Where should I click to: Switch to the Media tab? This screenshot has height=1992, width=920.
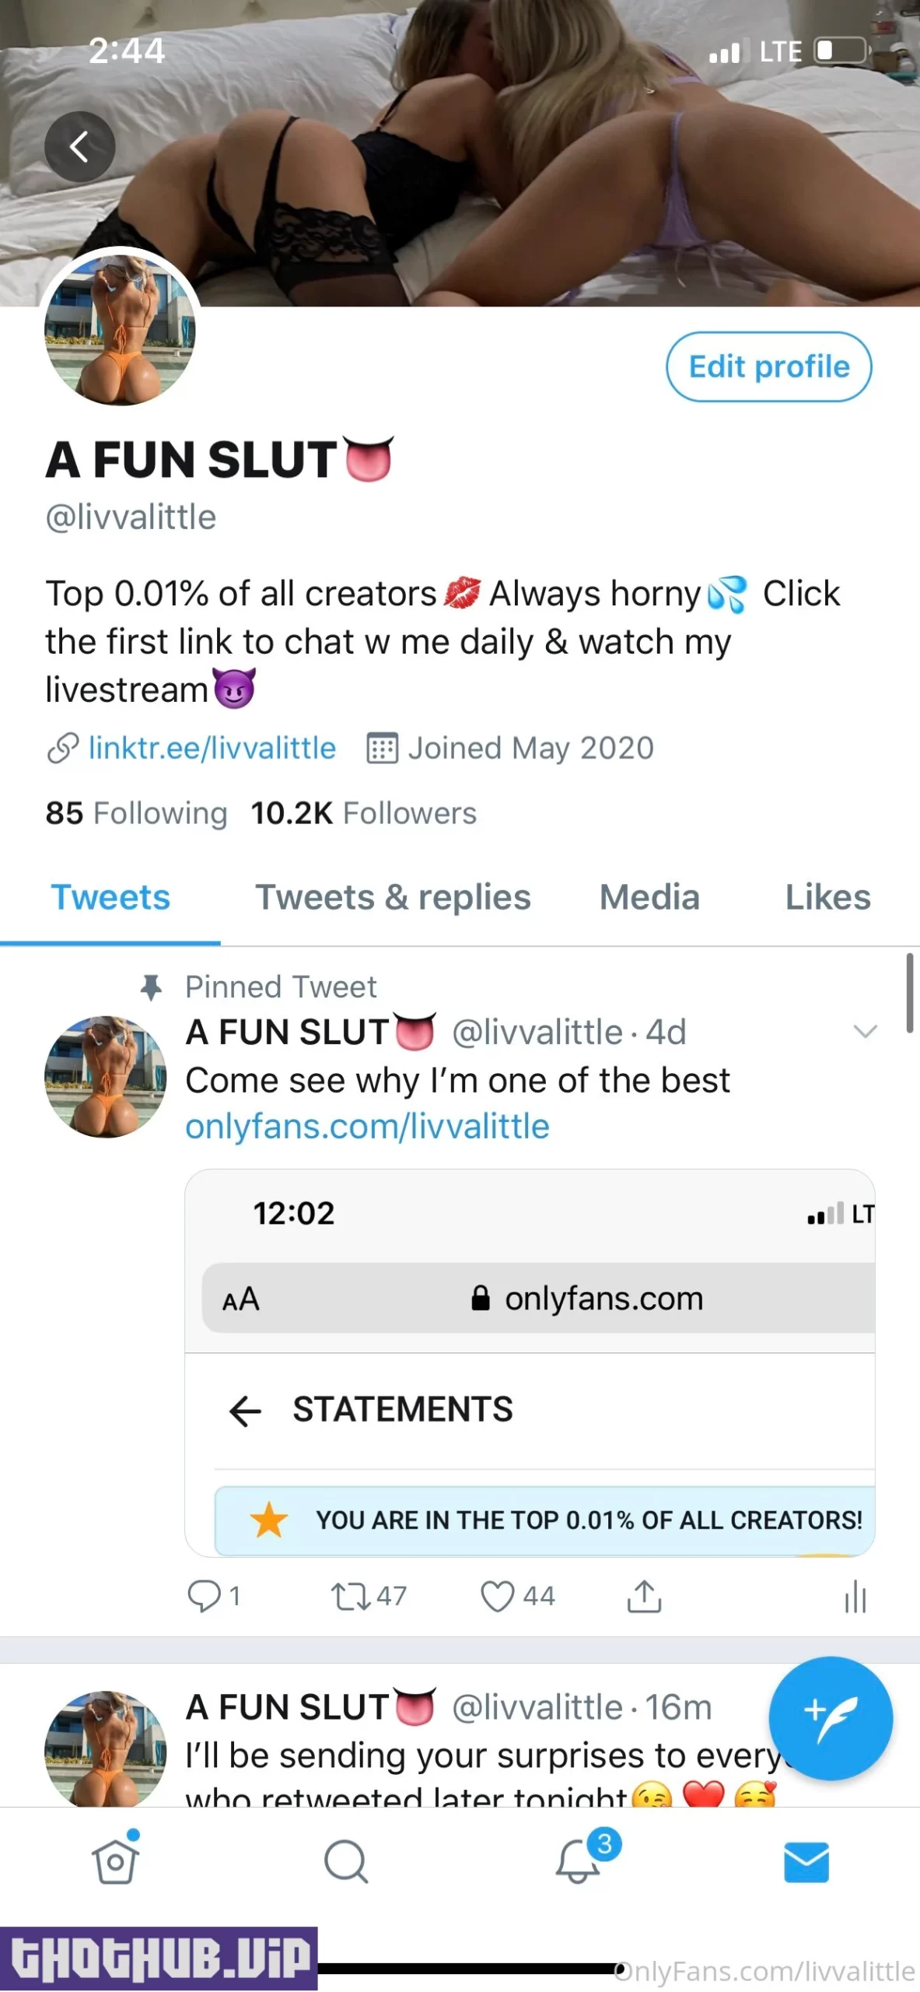[x=649, y=897]
